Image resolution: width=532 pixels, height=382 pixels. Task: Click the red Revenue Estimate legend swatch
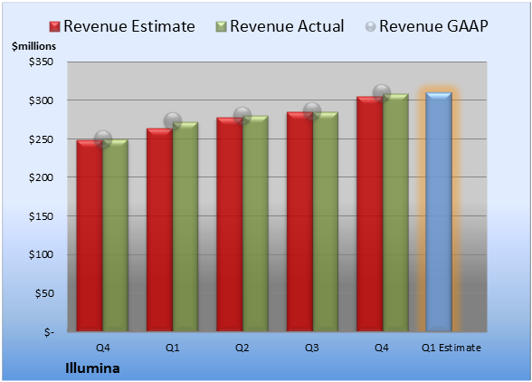coord(54,26)
